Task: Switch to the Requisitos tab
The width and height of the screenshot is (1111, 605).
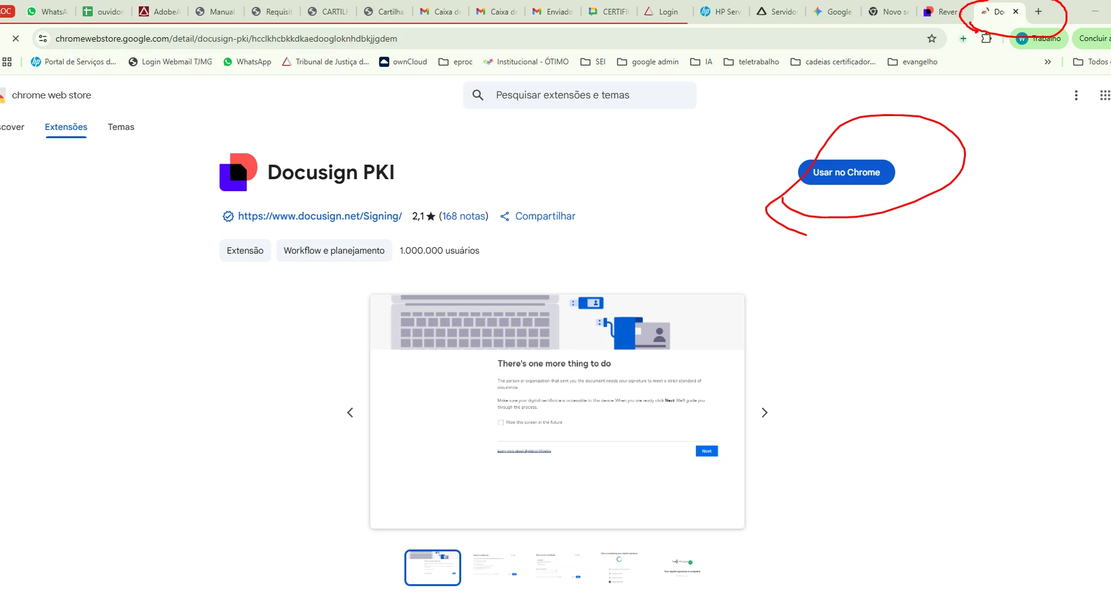Action: point(272,11)
